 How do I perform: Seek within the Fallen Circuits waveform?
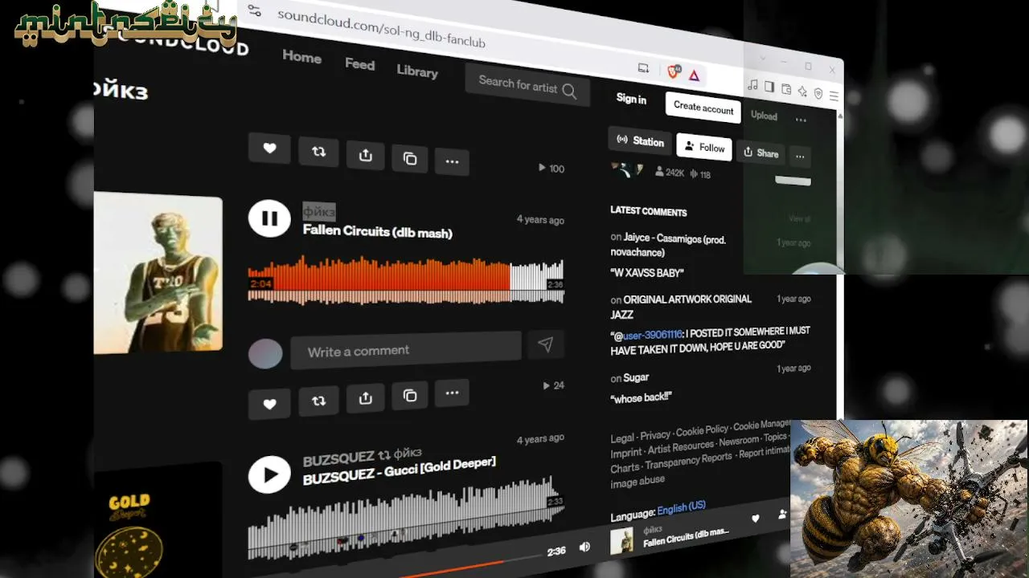tap(405, 280)
